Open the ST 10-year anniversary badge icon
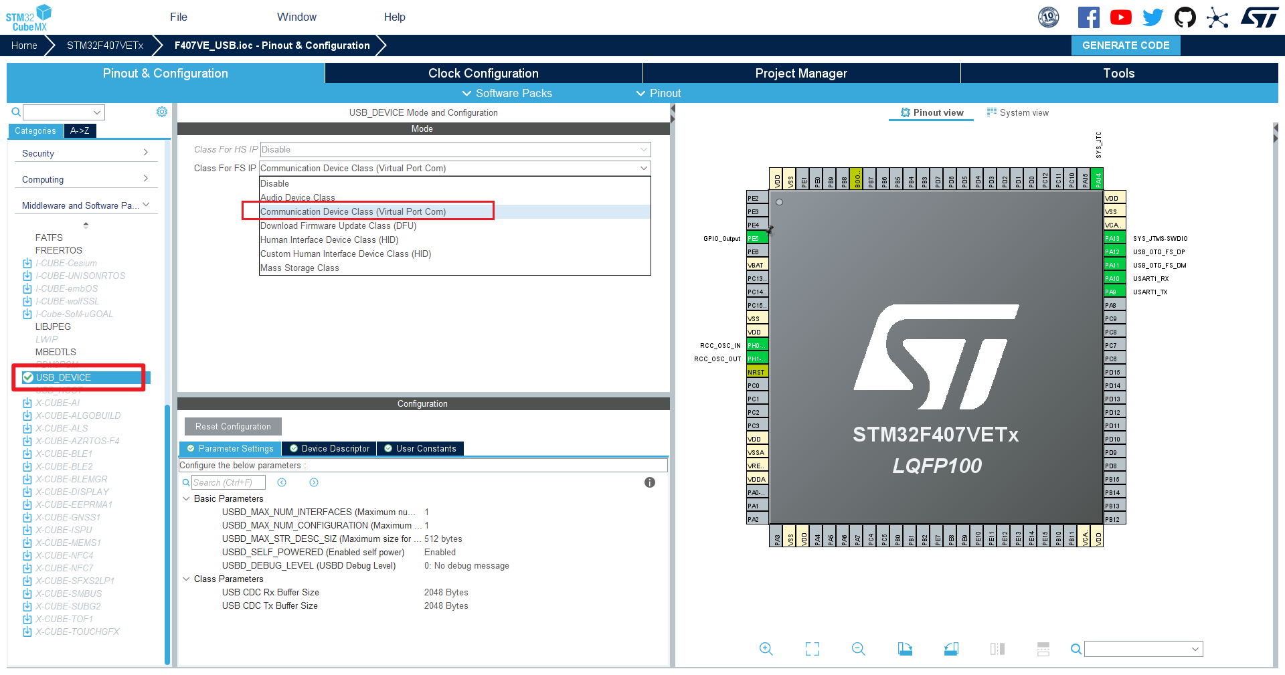The width and height of the screenshot is (1285, 675). (1048, 17)
